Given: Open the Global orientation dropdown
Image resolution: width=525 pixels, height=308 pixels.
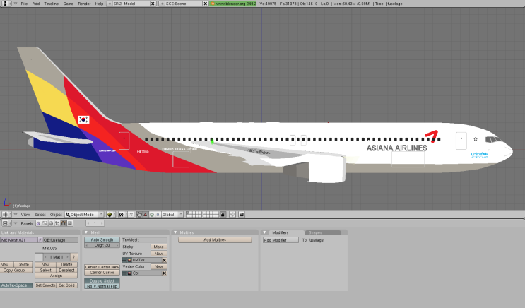Looking at the screenshot, I should click(172, 215).
